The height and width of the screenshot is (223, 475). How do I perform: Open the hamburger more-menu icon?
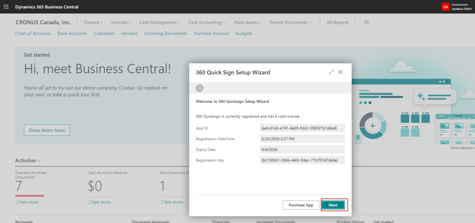[x=366, y=22]
